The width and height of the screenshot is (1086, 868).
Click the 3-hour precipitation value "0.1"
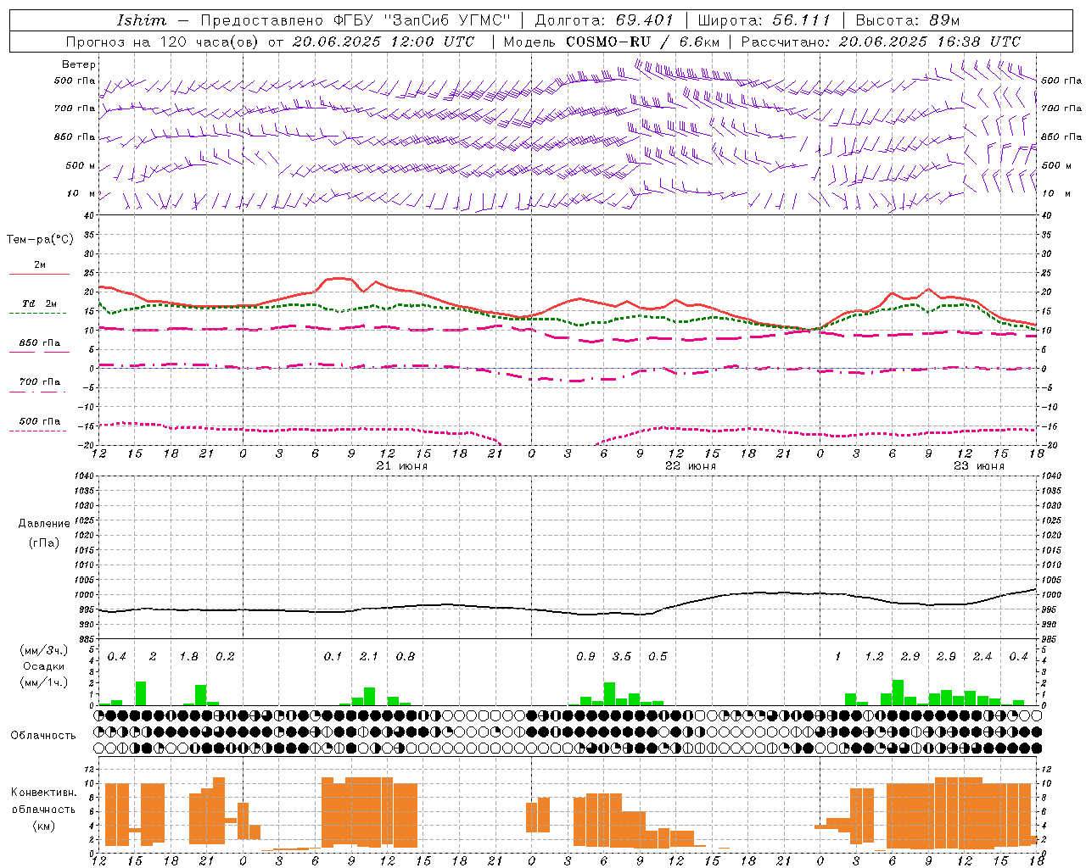[333, 657]
